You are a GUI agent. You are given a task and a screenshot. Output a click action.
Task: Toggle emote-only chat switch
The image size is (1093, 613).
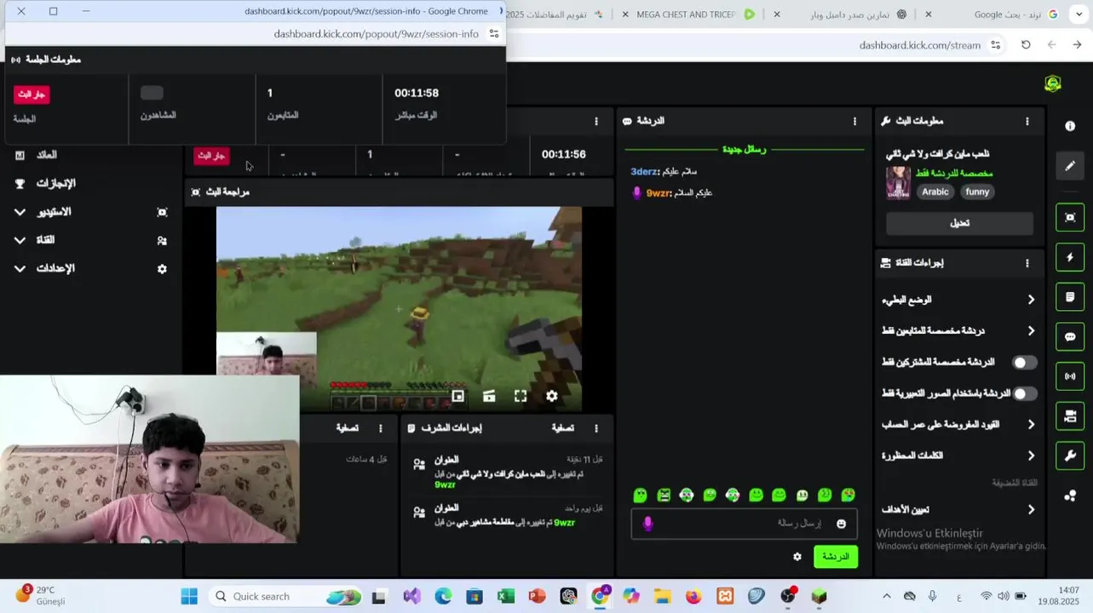[1024, 393]
